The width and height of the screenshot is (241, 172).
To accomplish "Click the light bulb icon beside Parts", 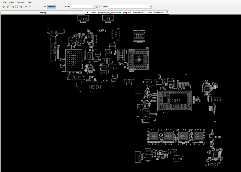I will coord(97,7).
